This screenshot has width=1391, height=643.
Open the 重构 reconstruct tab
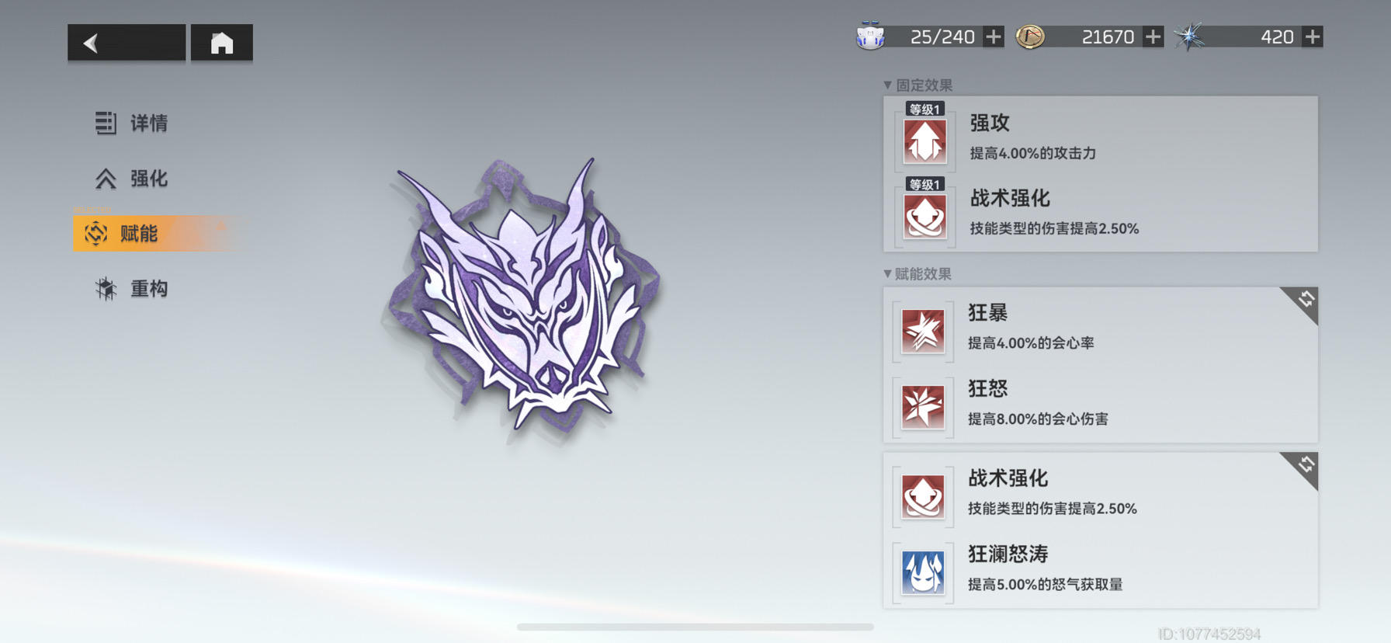coord(132,289)
